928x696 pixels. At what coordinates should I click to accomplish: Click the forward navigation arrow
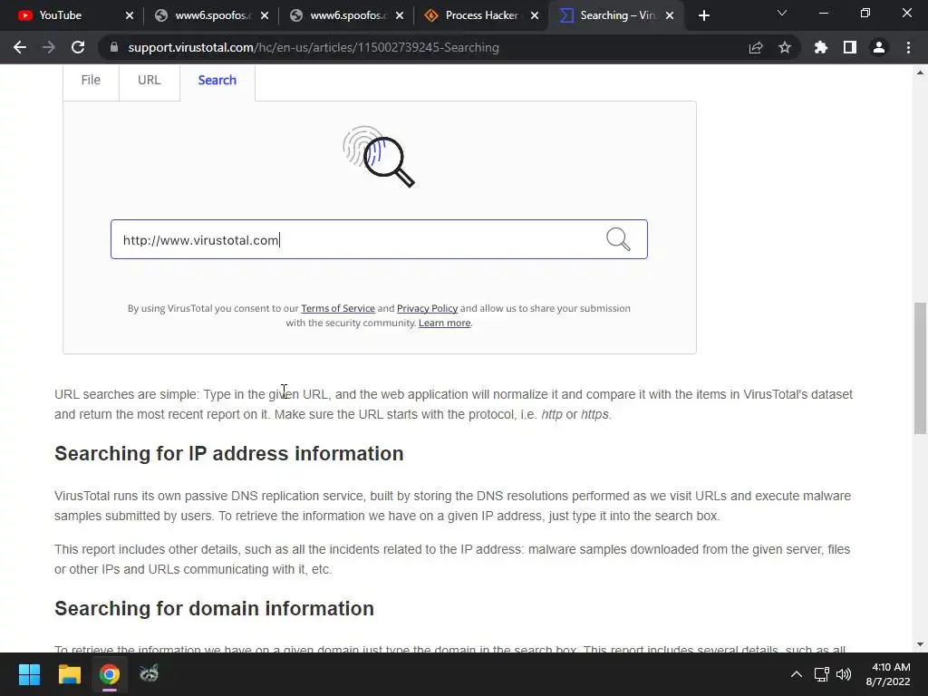[x=49, y=47]
